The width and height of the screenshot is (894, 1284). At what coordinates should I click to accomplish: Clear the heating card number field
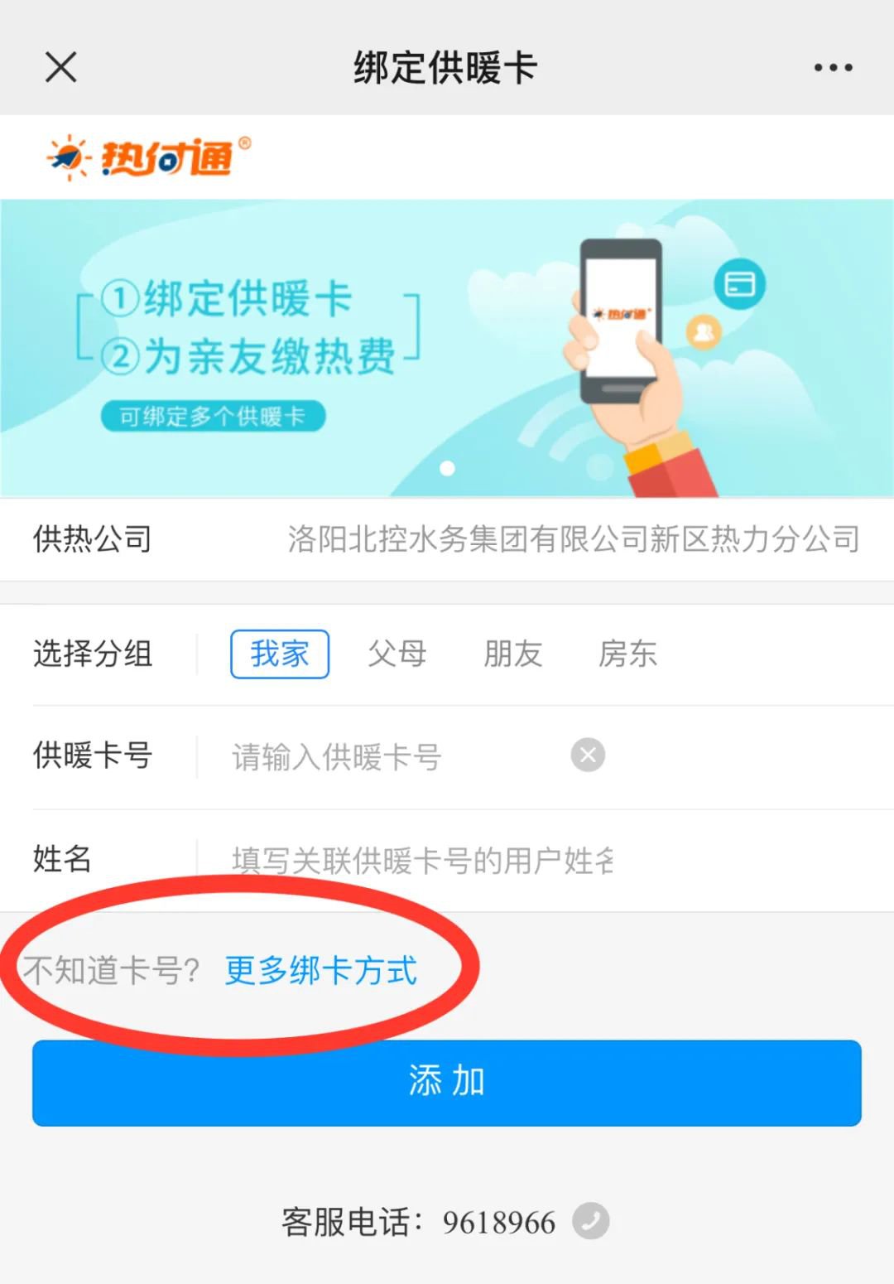click(x=588, y=755)
